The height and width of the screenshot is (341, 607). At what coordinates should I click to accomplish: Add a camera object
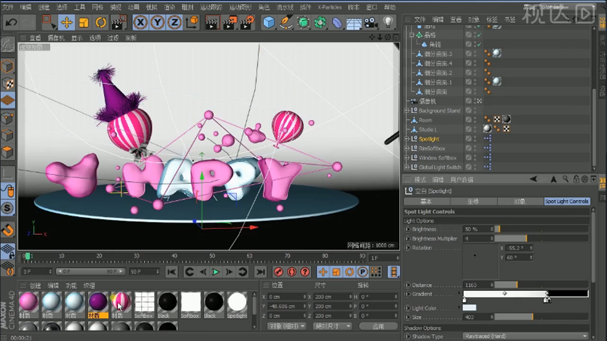pos(371,22)
